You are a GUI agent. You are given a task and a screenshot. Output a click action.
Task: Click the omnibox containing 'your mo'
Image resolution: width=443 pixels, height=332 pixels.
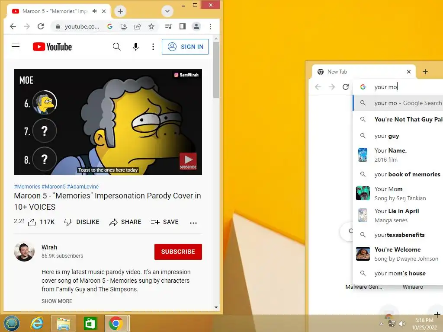pos(398,87)
